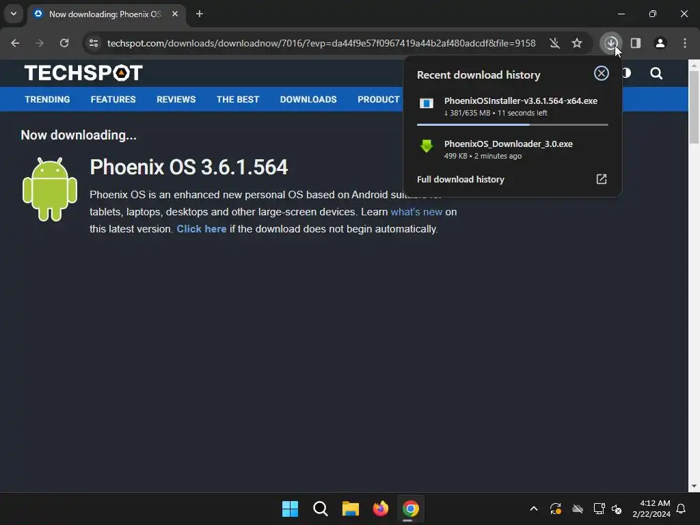The width and height of the screenshot is (700, 525).
Task: Close the Now downloading Phoenix OS tab
Action: pyautogui.click(x=175, y=14)
